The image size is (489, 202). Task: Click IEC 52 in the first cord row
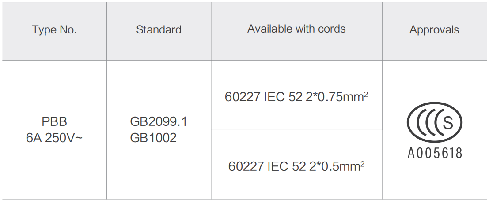coord(284,97)
